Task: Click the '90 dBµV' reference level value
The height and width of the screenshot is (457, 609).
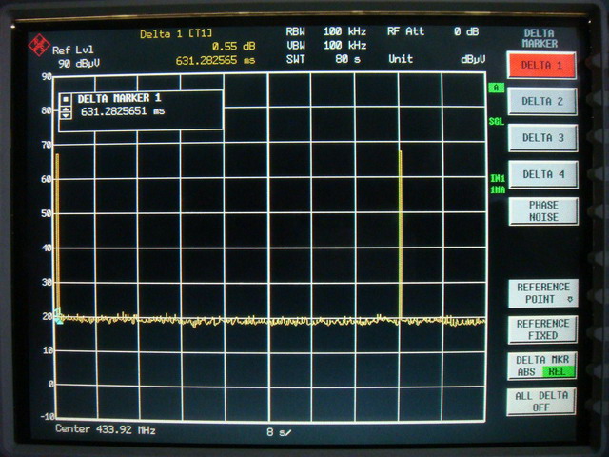Action: tap(79, 64)
